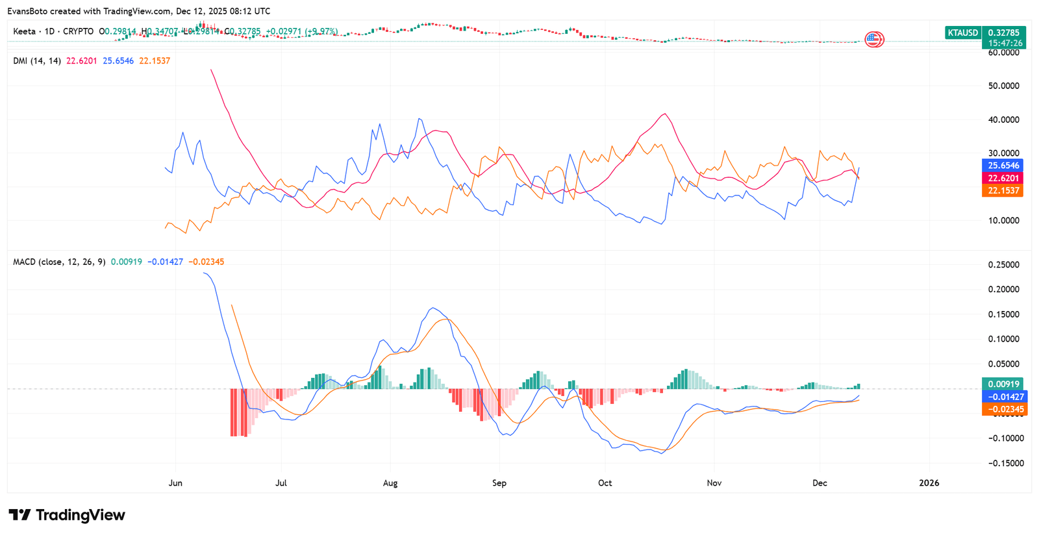The image size is (1039, 537).
Task: Click the 15:47:26 bar countdown timer
Action: pyautogui.click(x=1003, y=44)
